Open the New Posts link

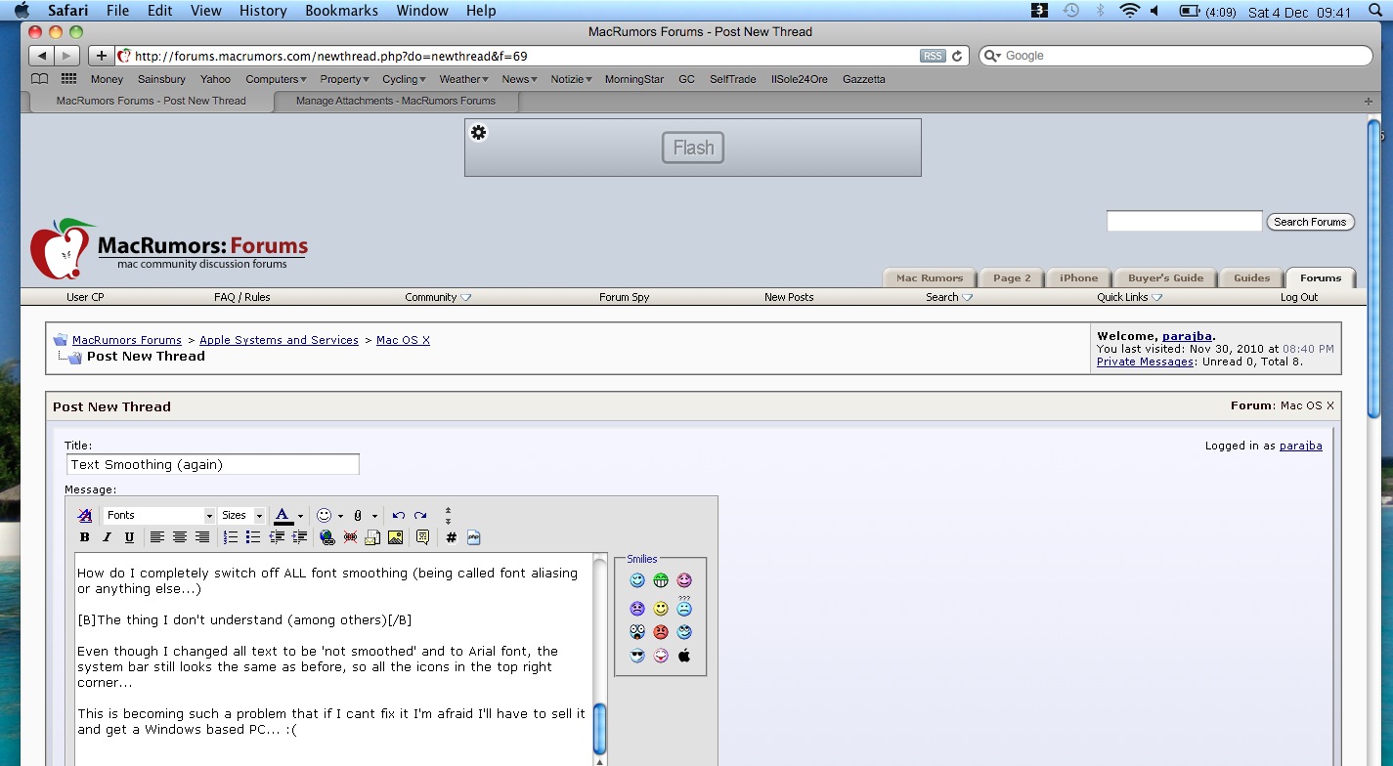click(x=789, y=297)
